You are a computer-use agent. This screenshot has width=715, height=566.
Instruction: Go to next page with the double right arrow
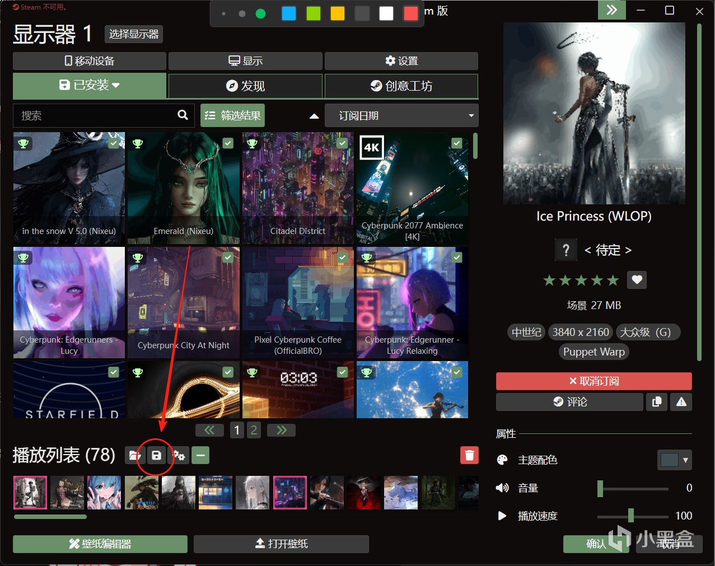pyautogui.click(x=281, y=430)
